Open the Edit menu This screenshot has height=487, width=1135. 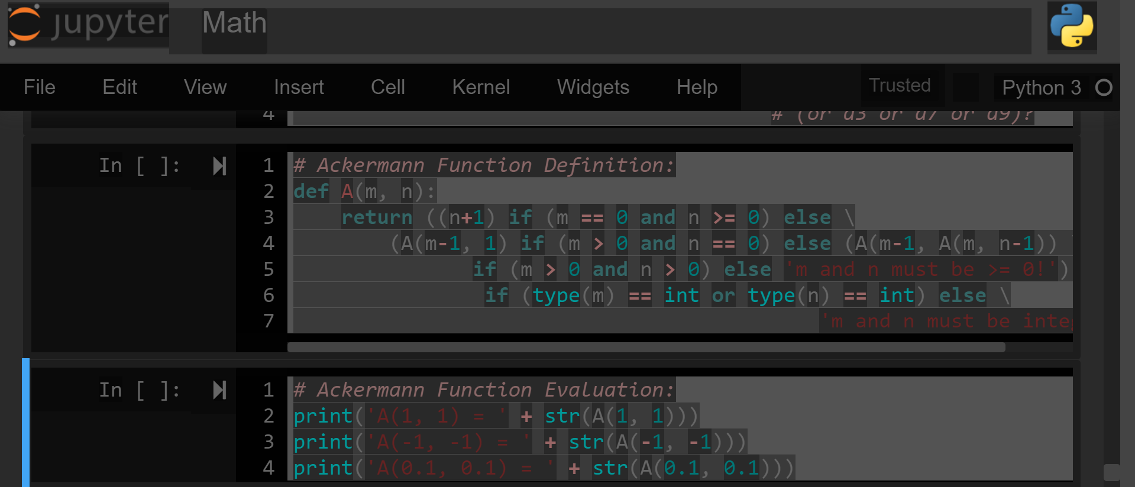(x=119, y=87)
